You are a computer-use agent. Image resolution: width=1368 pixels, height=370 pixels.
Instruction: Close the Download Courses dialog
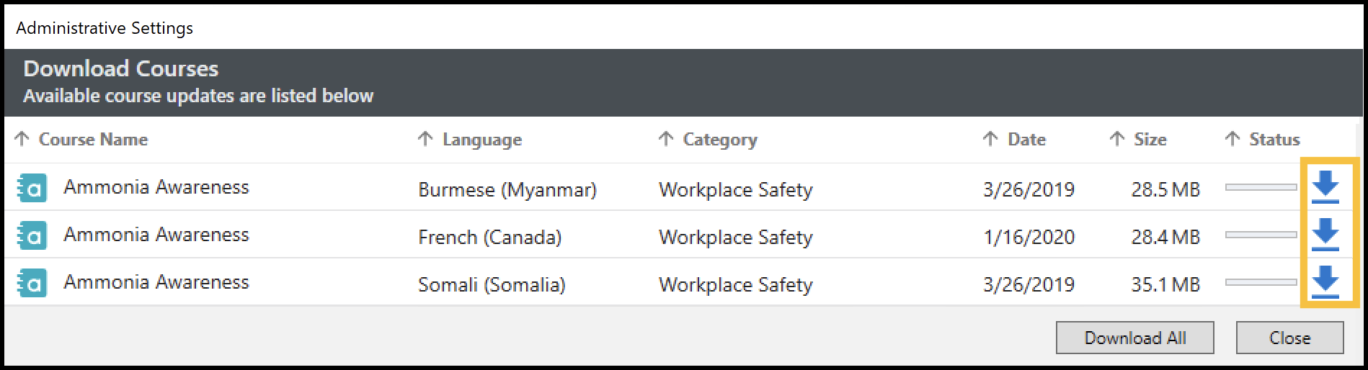click(x=1289, y=338)
